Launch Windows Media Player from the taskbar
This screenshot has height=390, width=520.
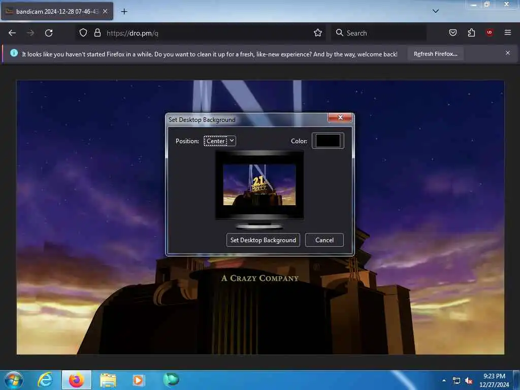click(x=139, y=380)
